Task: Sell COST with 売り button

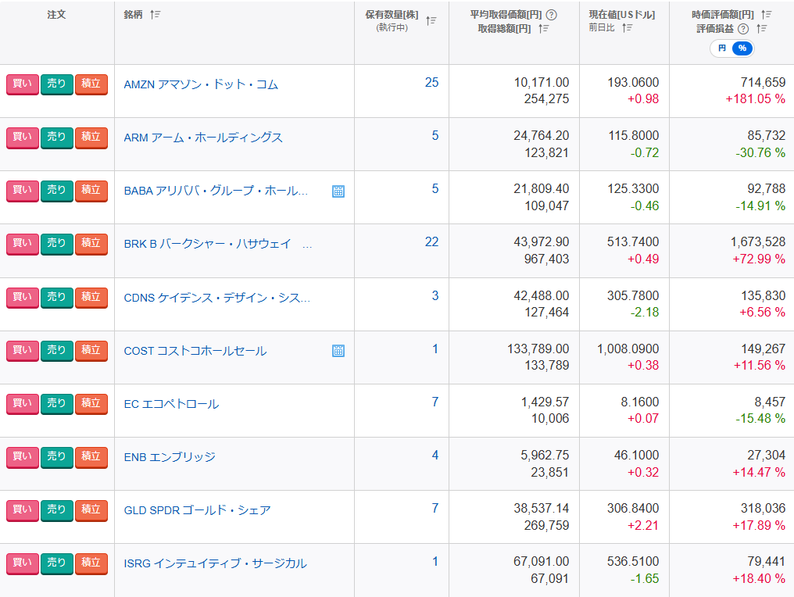Action: point(57,350)
